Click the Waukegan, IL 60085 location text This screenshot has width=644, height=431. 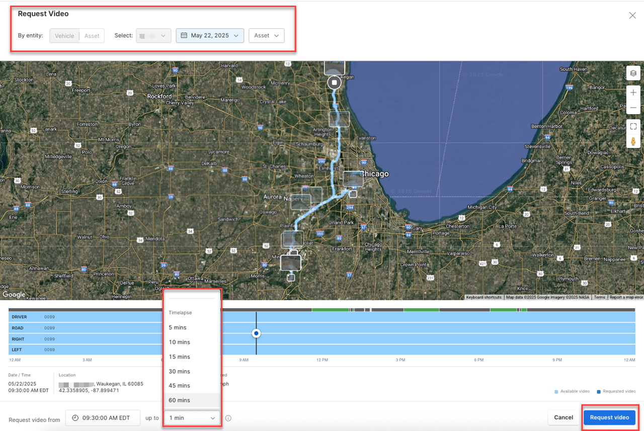click(120, 384)
